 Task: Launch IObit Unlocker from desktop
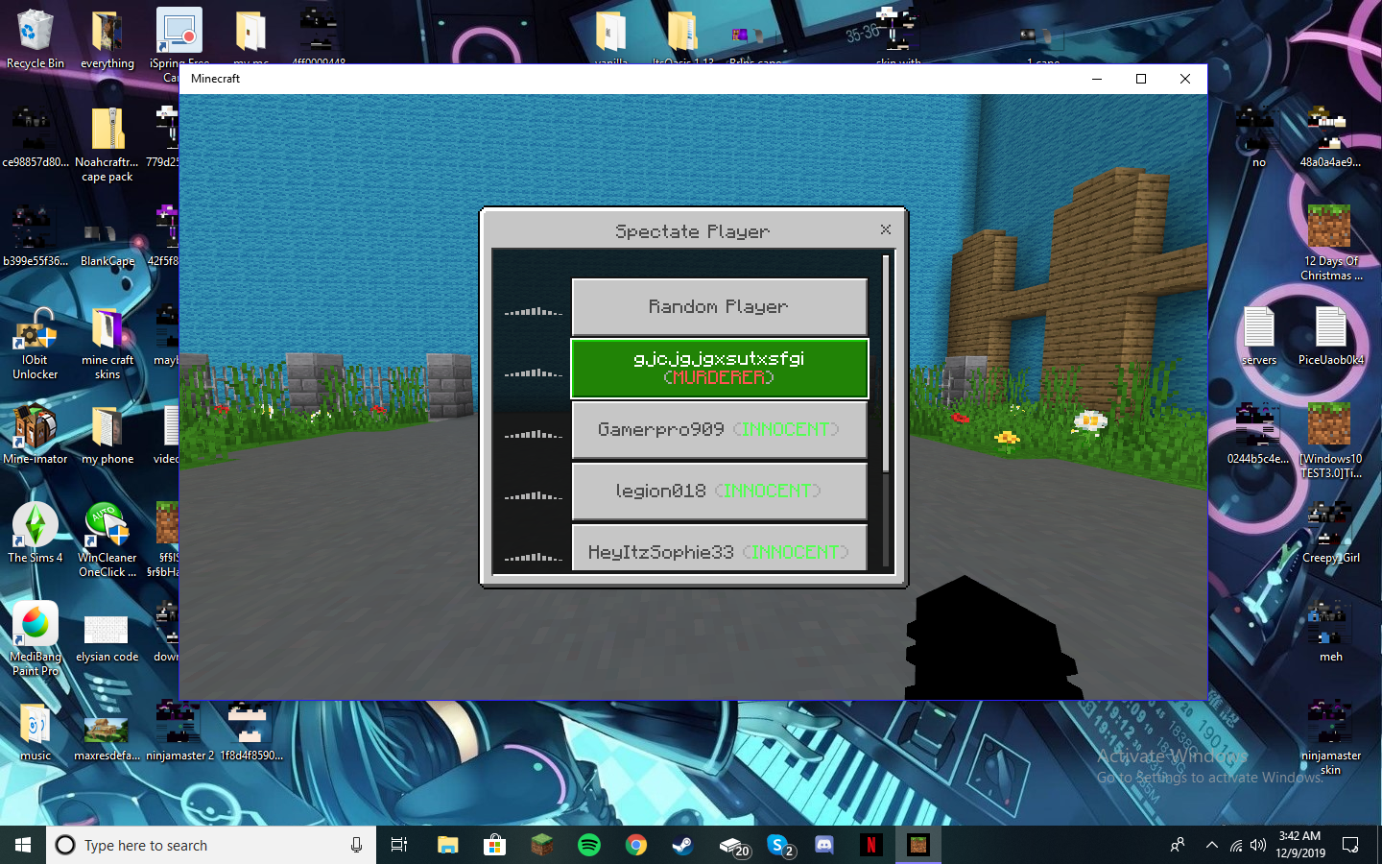(35, 343)
